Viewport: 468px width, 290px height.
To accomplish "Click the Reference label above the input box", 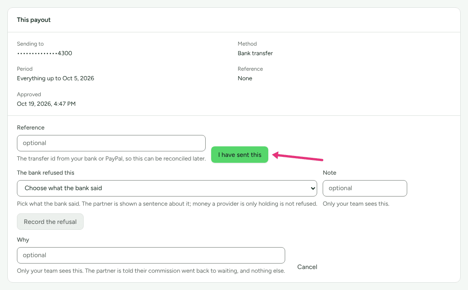I will pos(31,127).
